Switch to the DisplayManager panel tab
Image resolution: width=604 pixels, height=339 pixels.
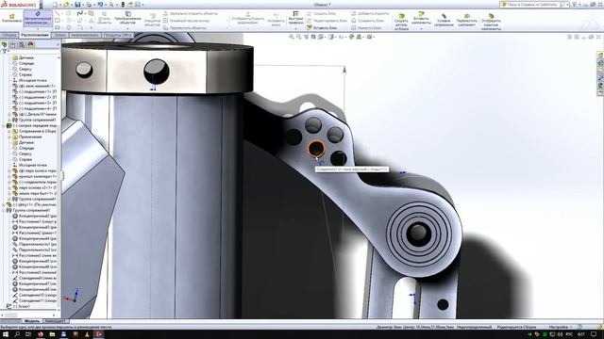(31, 44)
